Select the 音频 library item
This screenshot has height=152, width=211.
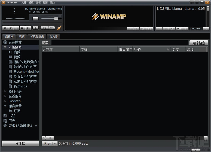(17, 52)
